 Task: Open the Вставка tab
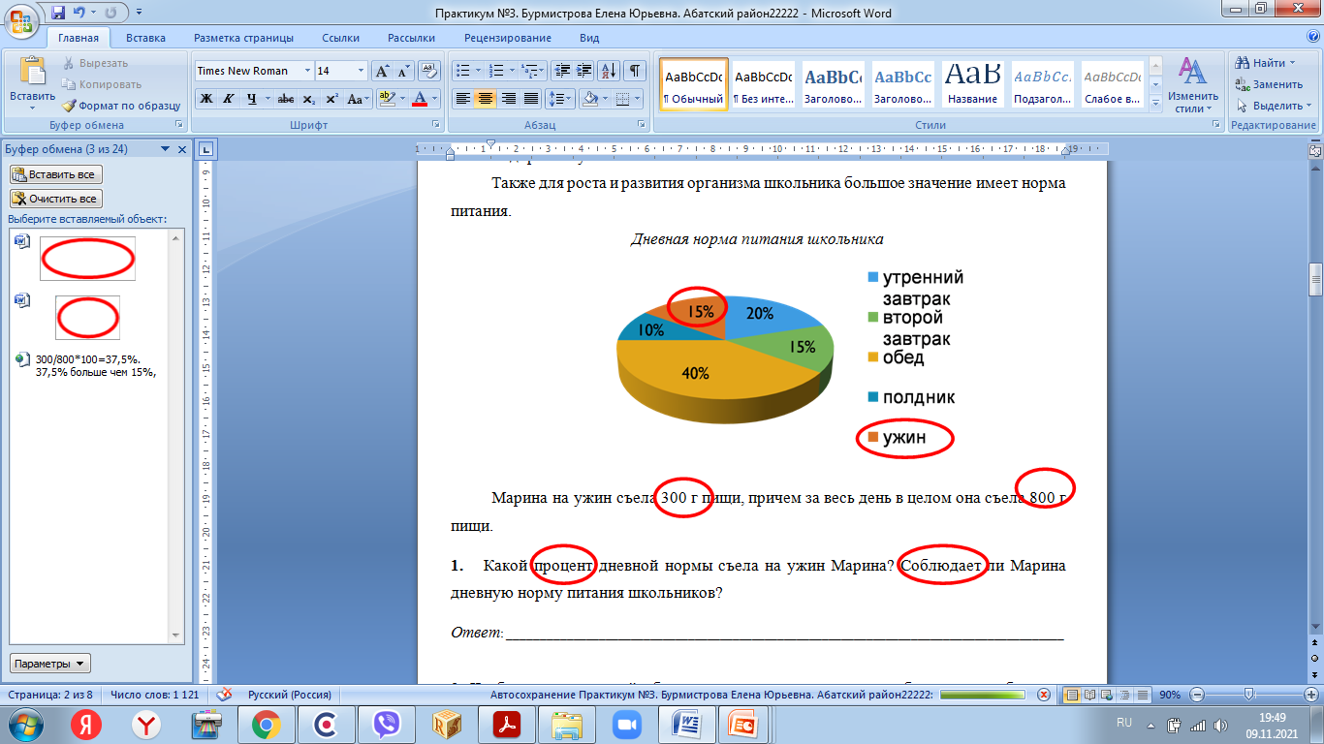(x=145, y=38)
